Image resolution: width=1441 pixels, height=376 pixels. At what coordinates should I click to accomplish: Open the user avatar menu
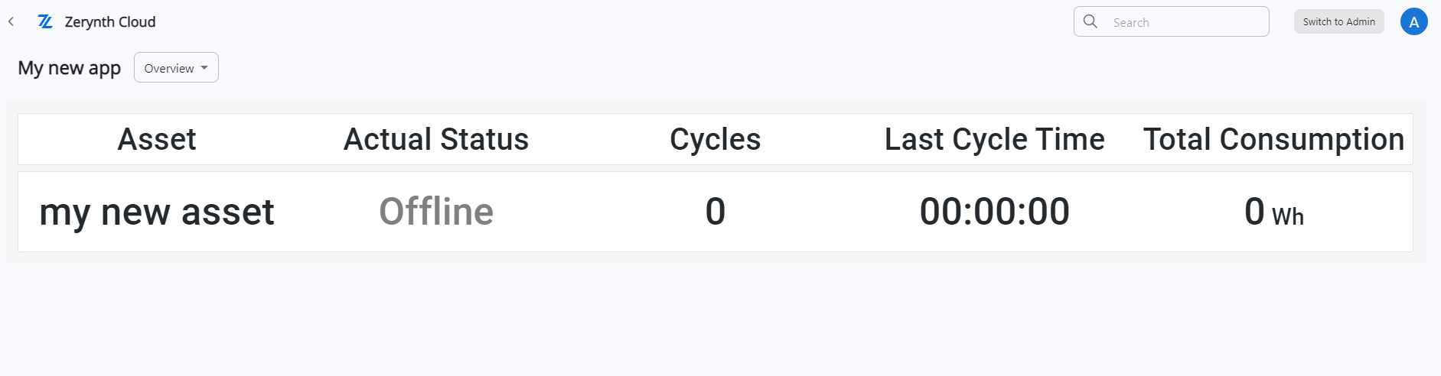pos(1414,22)
